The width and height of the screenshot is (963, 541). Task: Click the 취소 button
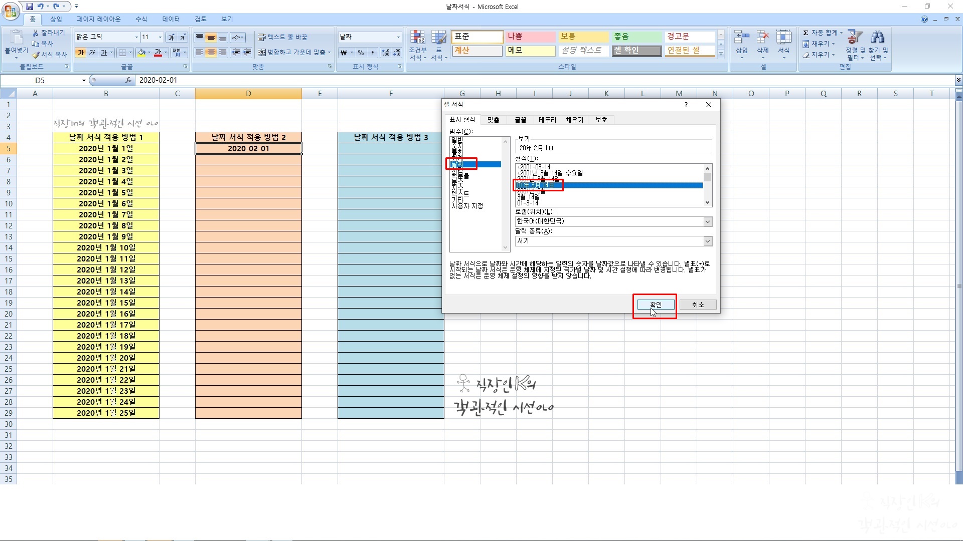pyautogui.click(x=698, y=305)
